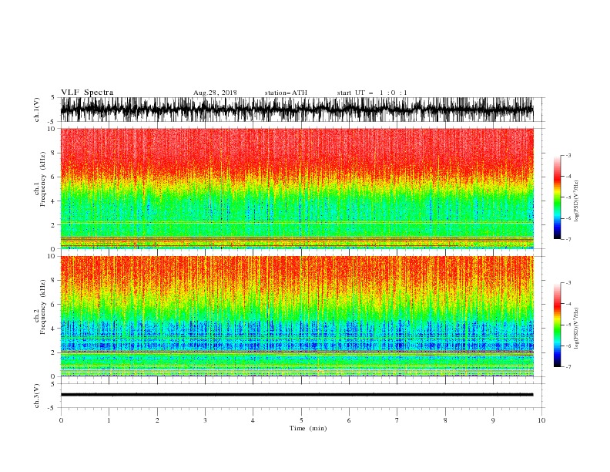This screenshot has width=610, height=472.
Task: Click the ch.3 flat voltage trace
Action: pos(297,395)
